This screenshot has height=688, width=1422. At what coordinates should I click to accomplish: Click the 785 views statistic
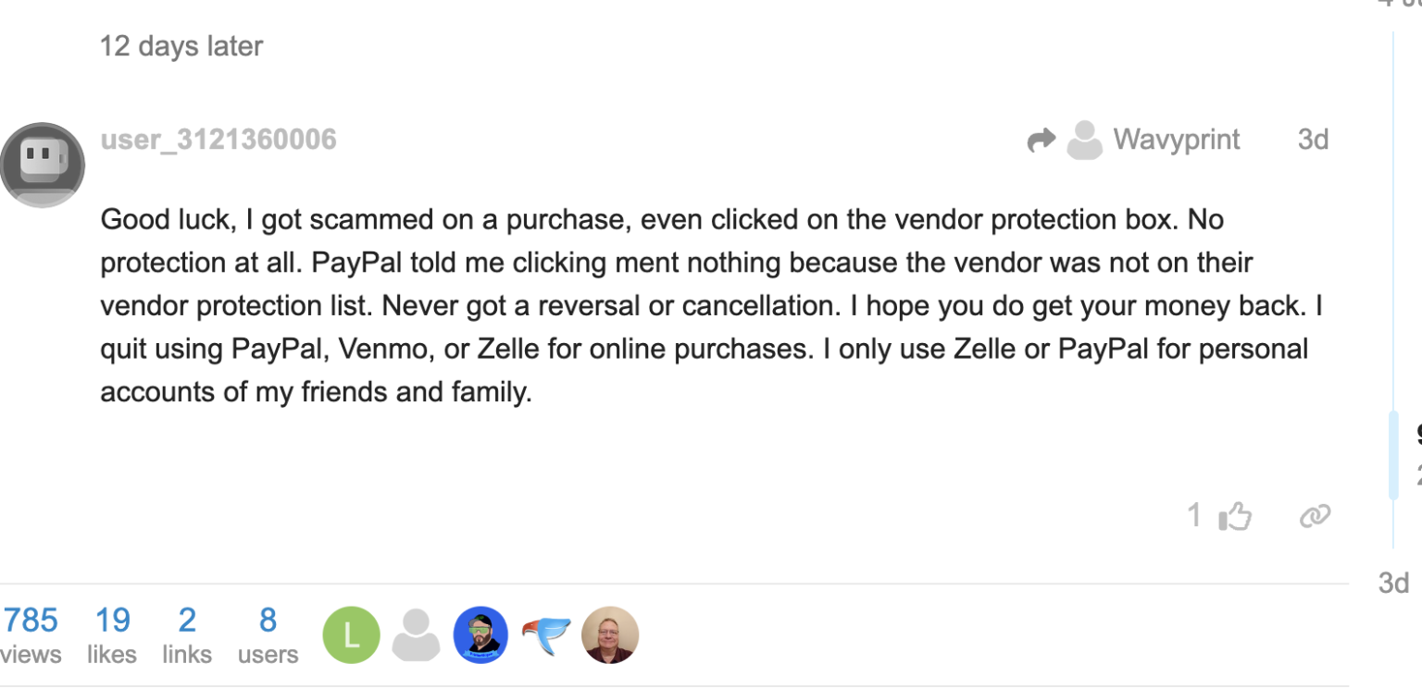click(x=31, y=634)
